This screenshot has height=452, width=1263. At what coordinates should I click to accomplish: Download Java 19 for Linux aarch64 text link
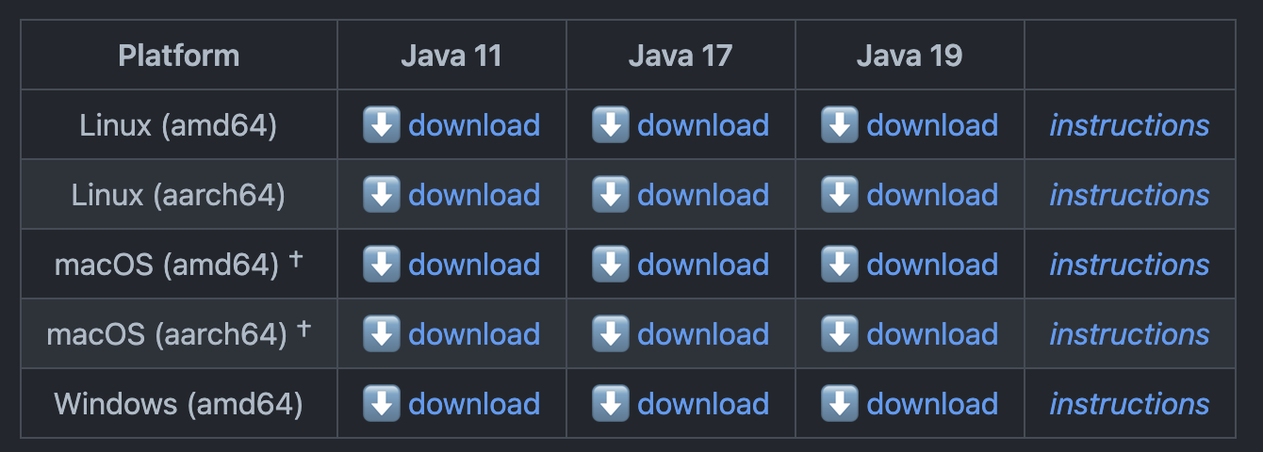tap(932, 194)
